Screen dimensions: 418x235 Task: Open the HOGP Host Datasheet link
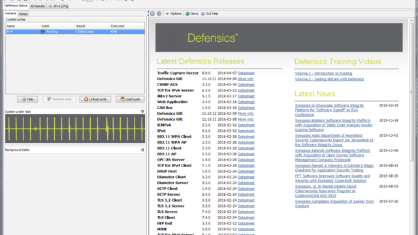246,171
